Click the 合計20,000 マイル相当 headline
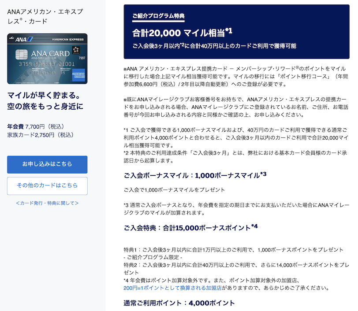 pos(182,33)
